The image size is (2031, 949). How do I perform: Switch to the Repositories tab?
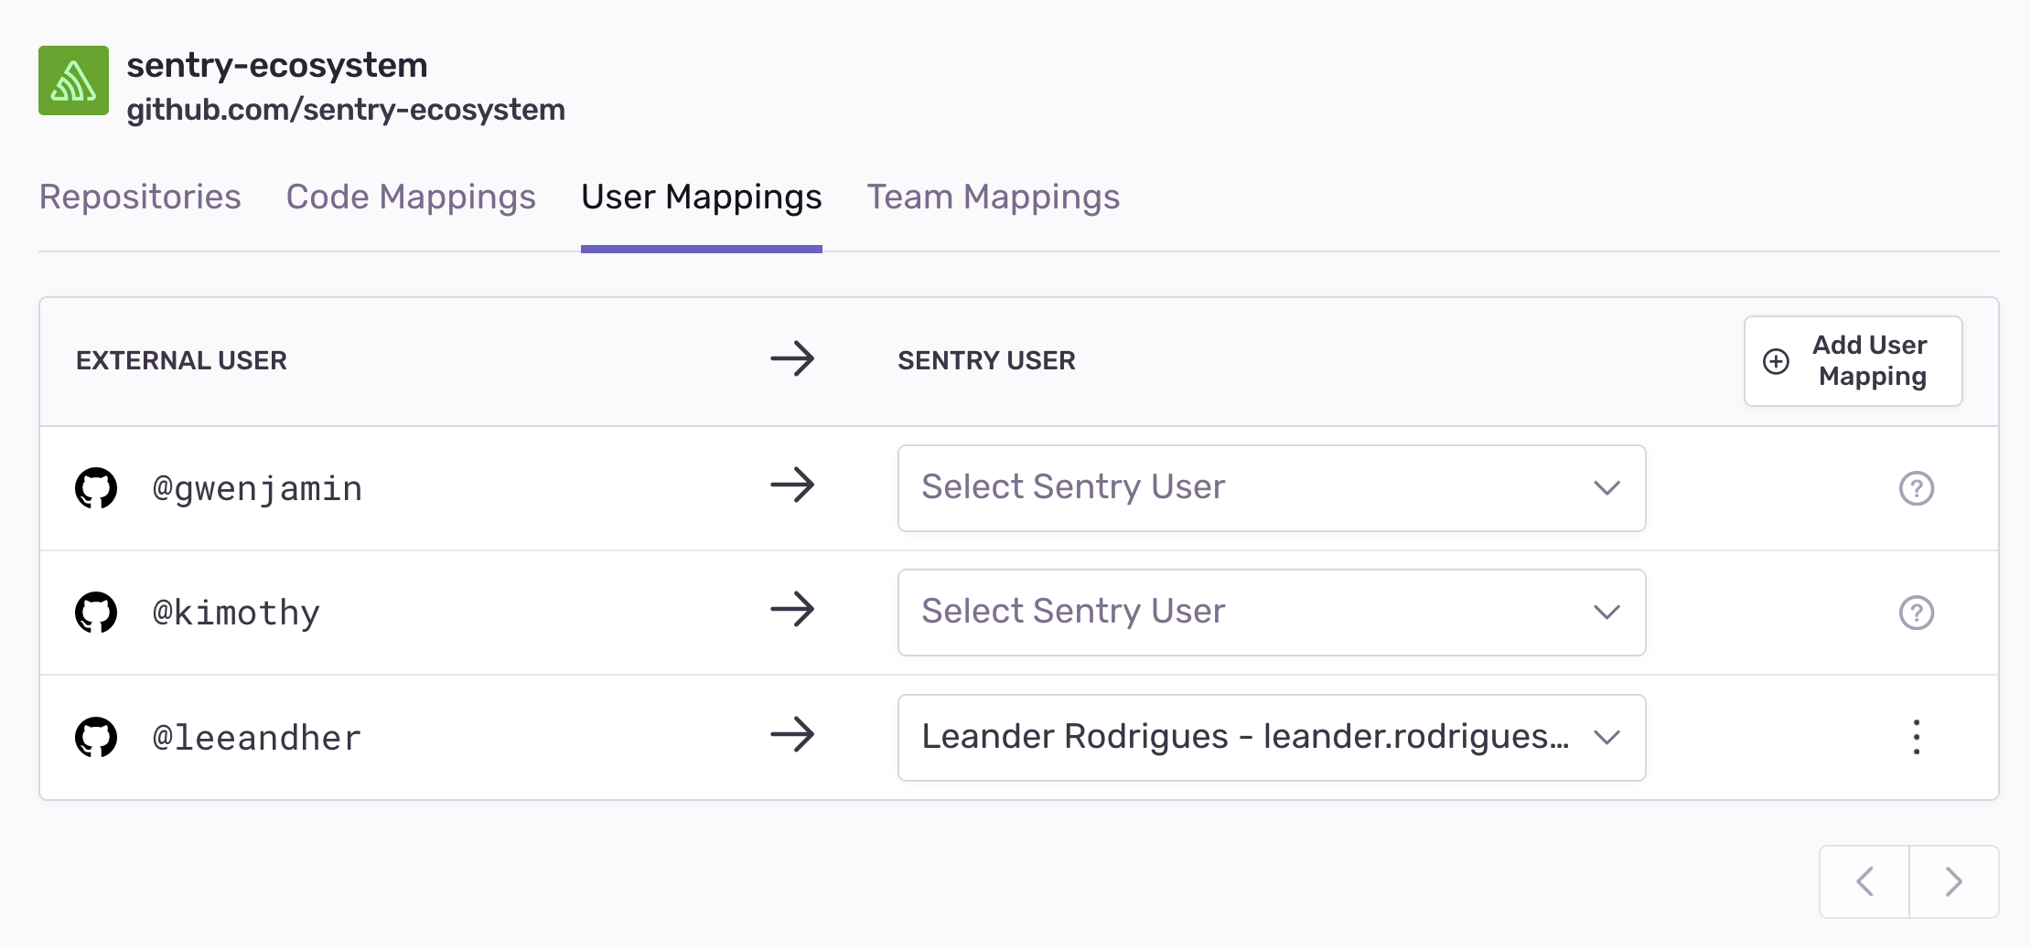point(139,197)
